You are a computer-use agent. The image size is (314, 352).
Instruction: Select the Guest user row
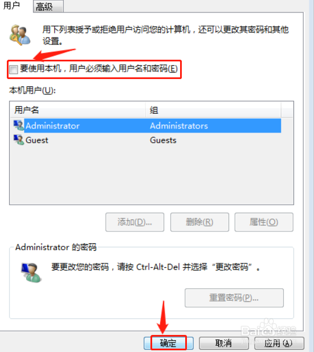pos(147,140)
